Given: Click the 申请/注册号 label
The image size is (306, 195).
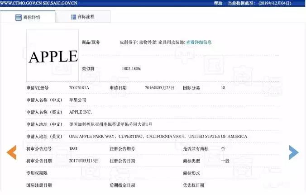Looking at the screenshot, I should point(38,88).
